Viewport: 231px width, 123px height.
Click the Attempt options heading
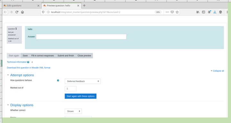(22, 75)
